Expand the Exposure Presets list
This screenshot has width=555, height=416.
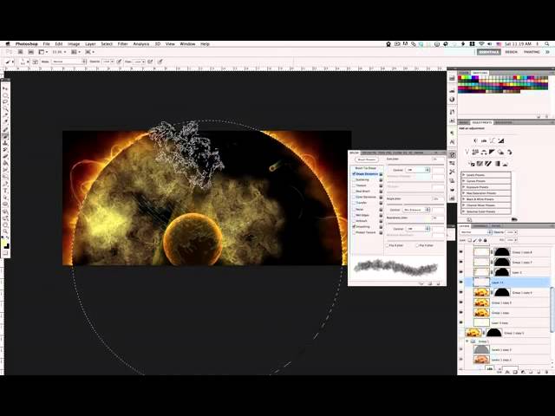[464, 187]
